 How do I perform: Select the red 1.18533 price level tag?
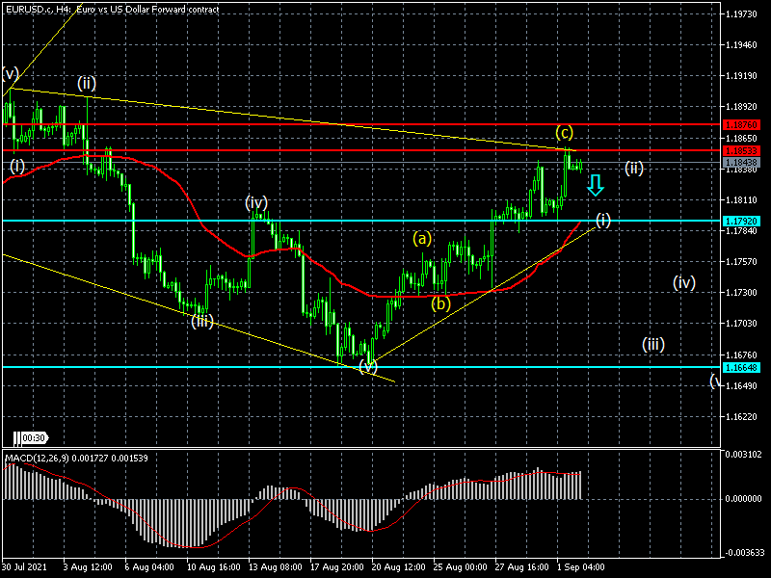pos(741,150)
